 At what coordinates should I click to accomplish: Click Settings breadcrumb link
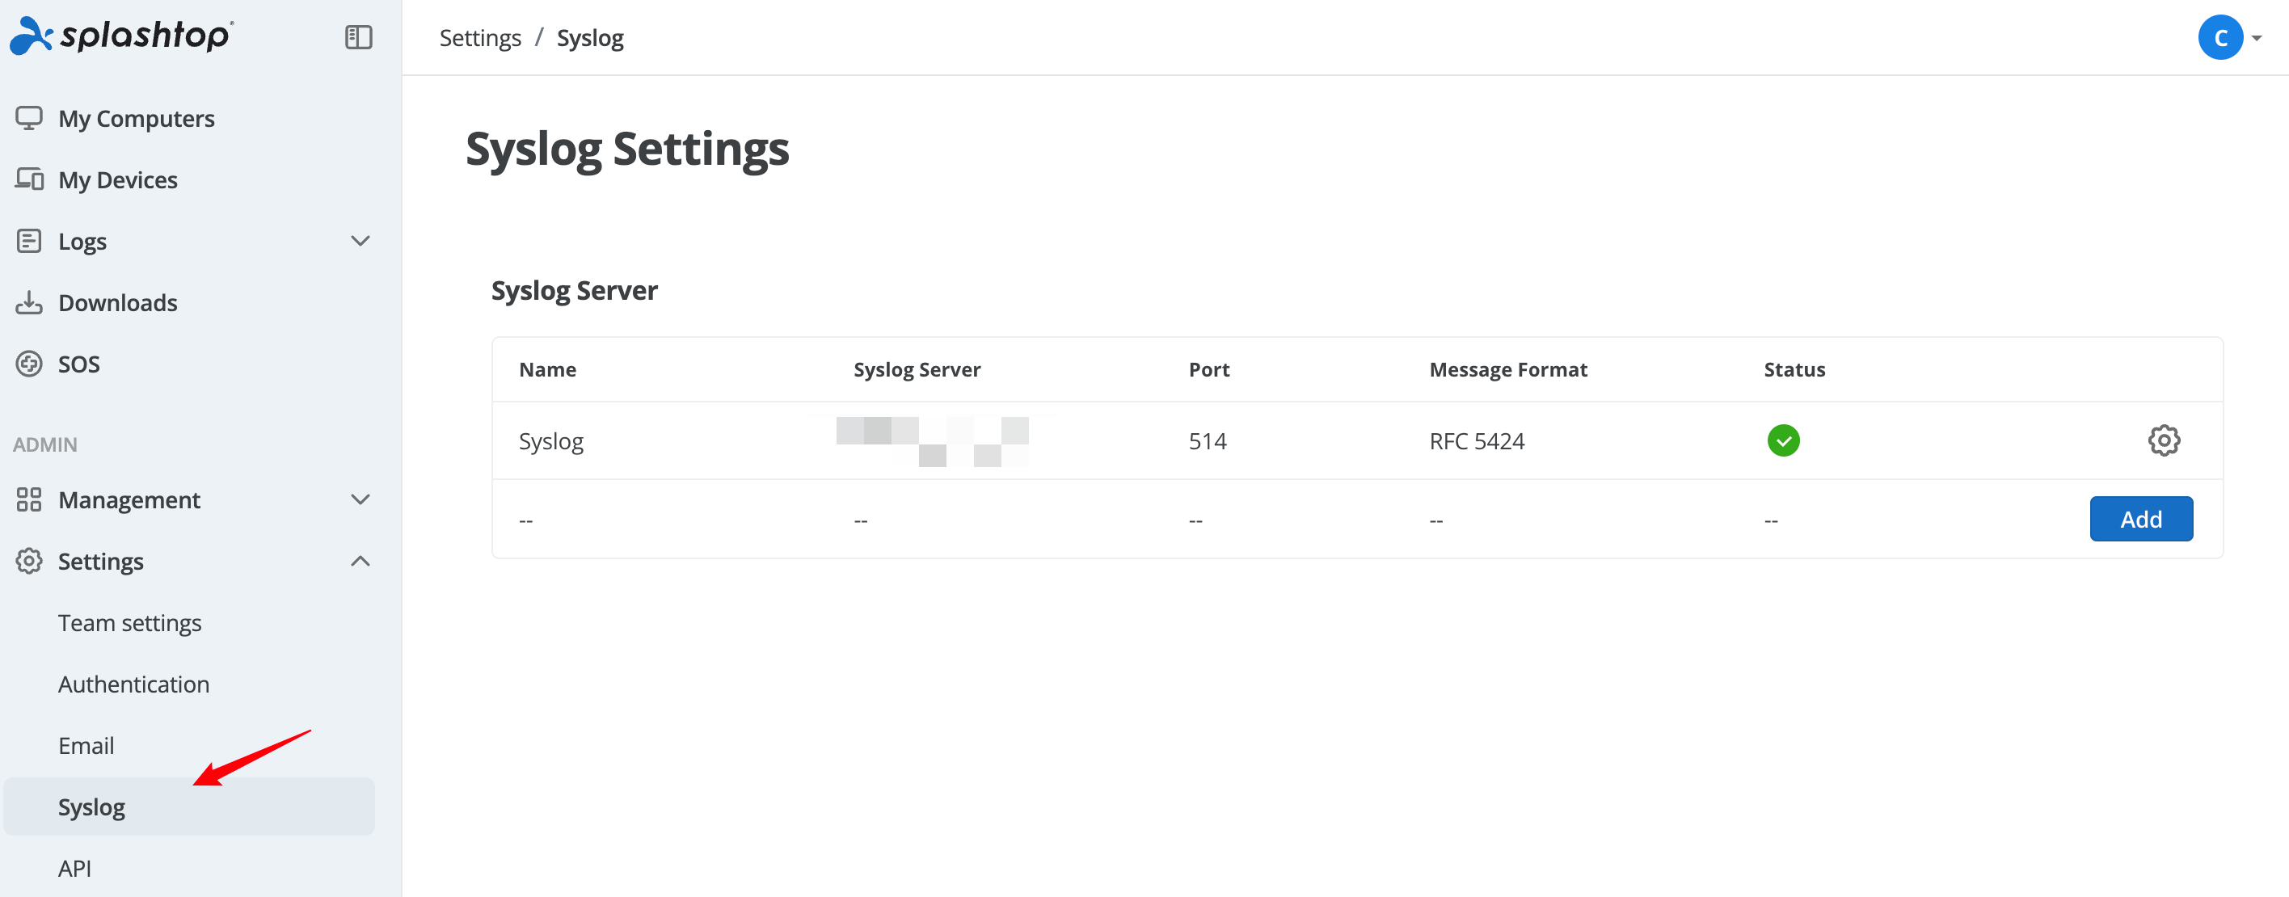tap(480, 38)
